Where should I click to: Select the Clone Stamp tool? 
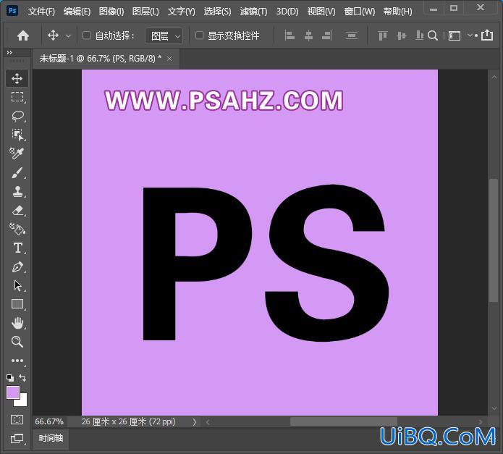click(17, 192)
